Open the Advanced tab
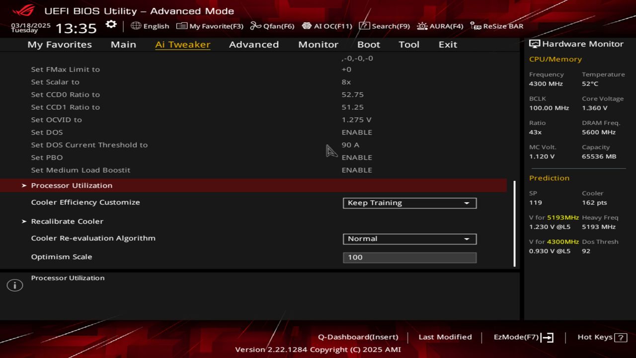The height and width of the screenshot is (358, 636). (254, 44)
